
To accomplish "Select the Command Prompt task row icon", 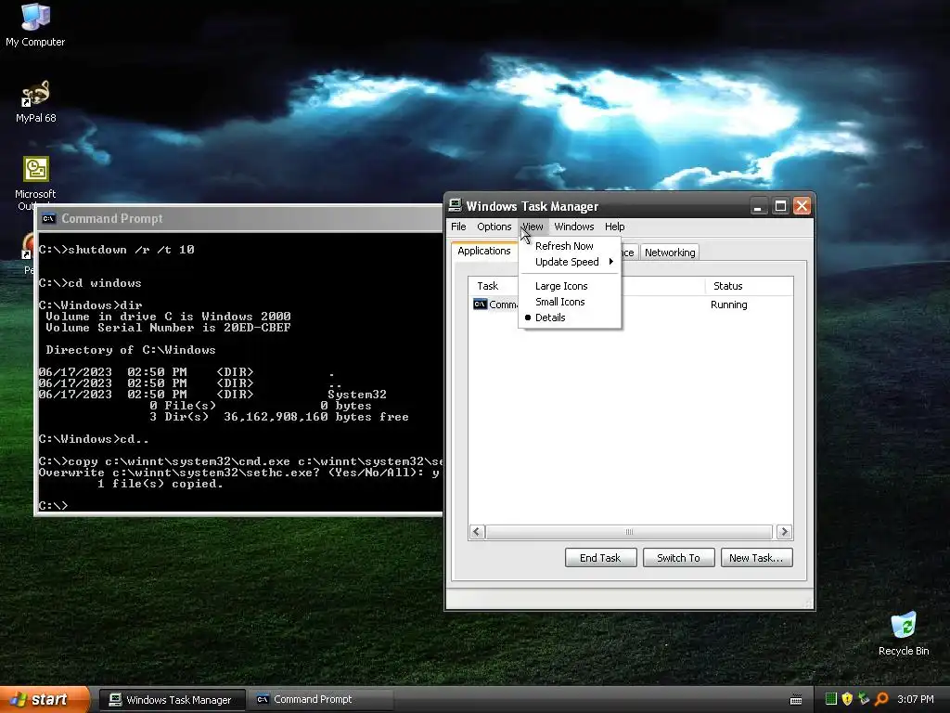I will coord(480,305).
